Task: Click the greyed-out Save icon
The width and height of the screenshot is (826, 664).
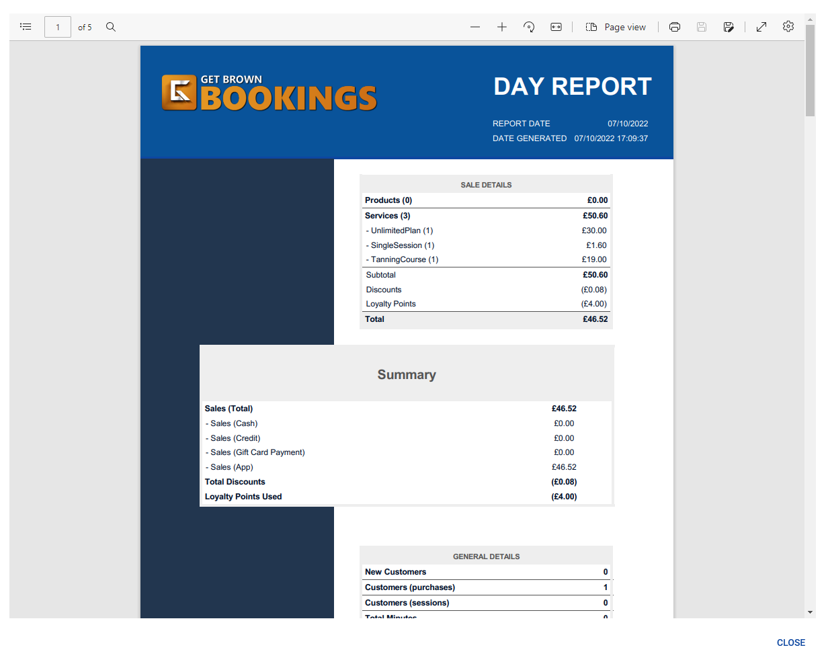Action: click(x=702, y=27)
